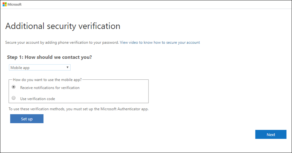Click the 'Step 1: How should we contact you?' heading

point(49,57)
